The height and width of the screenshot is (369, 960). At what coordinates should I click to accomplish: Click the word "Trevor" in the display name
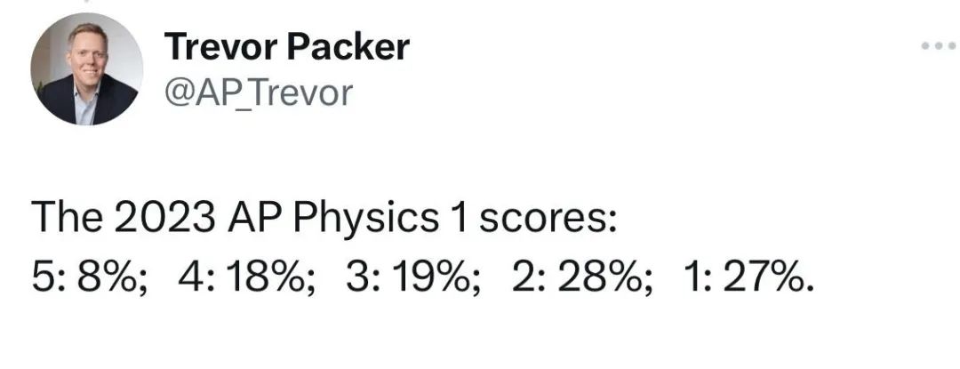coord(221,46)
